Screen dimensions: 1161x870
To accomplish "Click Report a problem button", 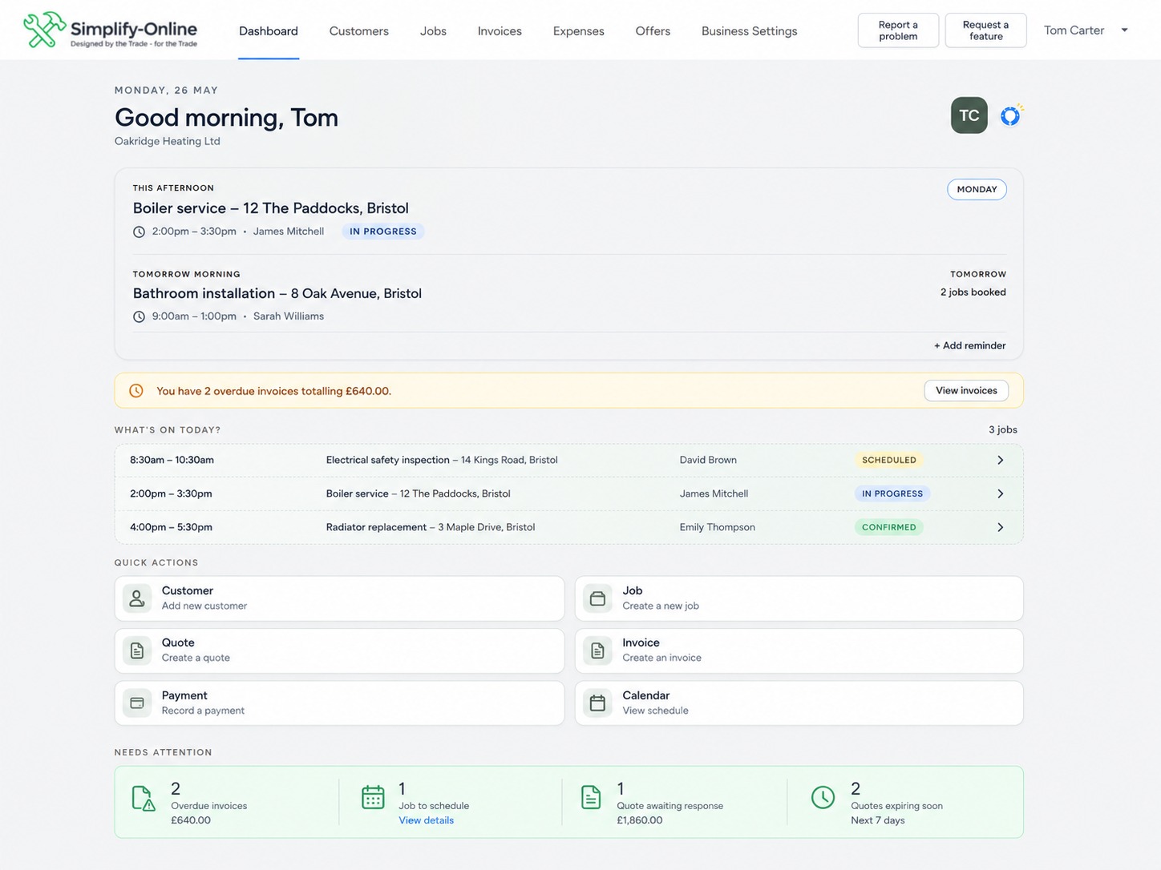I will click(x=898, y=30).
